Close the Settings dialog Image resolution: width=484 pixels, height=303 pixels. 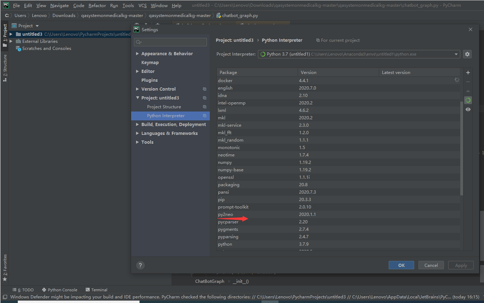pyautogui.click(x=471, y=30)
